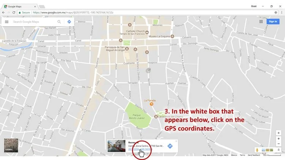Click the browser address bar URL
This screenshot has width=285, height=160.
coord(73,13)
